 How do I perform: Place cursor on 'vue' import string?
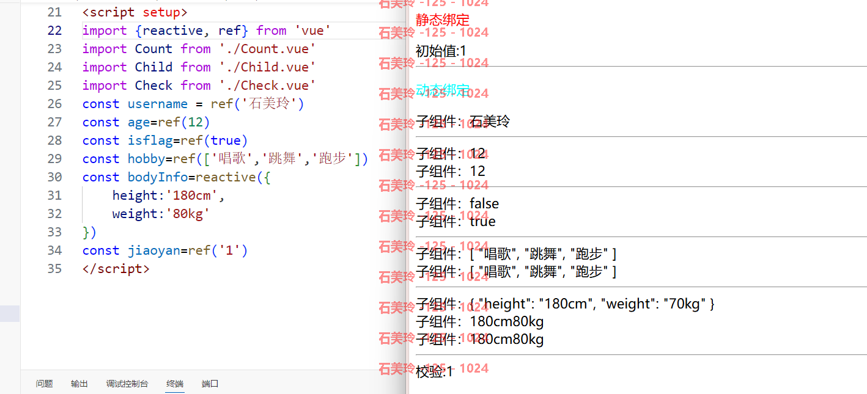click(312, 31)
